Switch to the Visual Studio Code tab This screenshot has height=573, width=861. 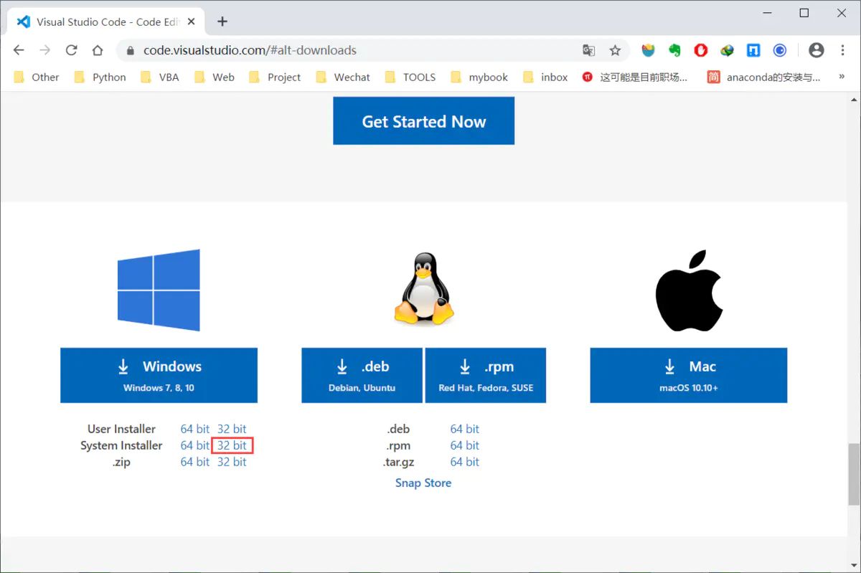[100, 21]
